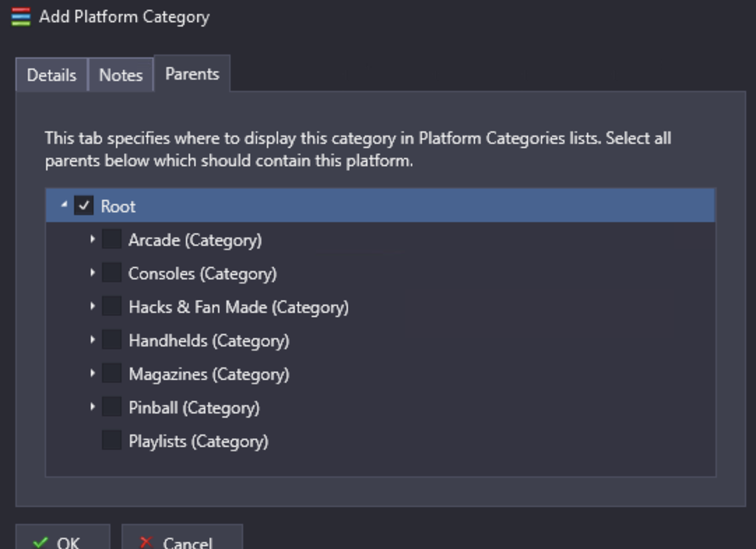
Task: Expand the Handhelds category arrow
Action: (x=92, y=340)
